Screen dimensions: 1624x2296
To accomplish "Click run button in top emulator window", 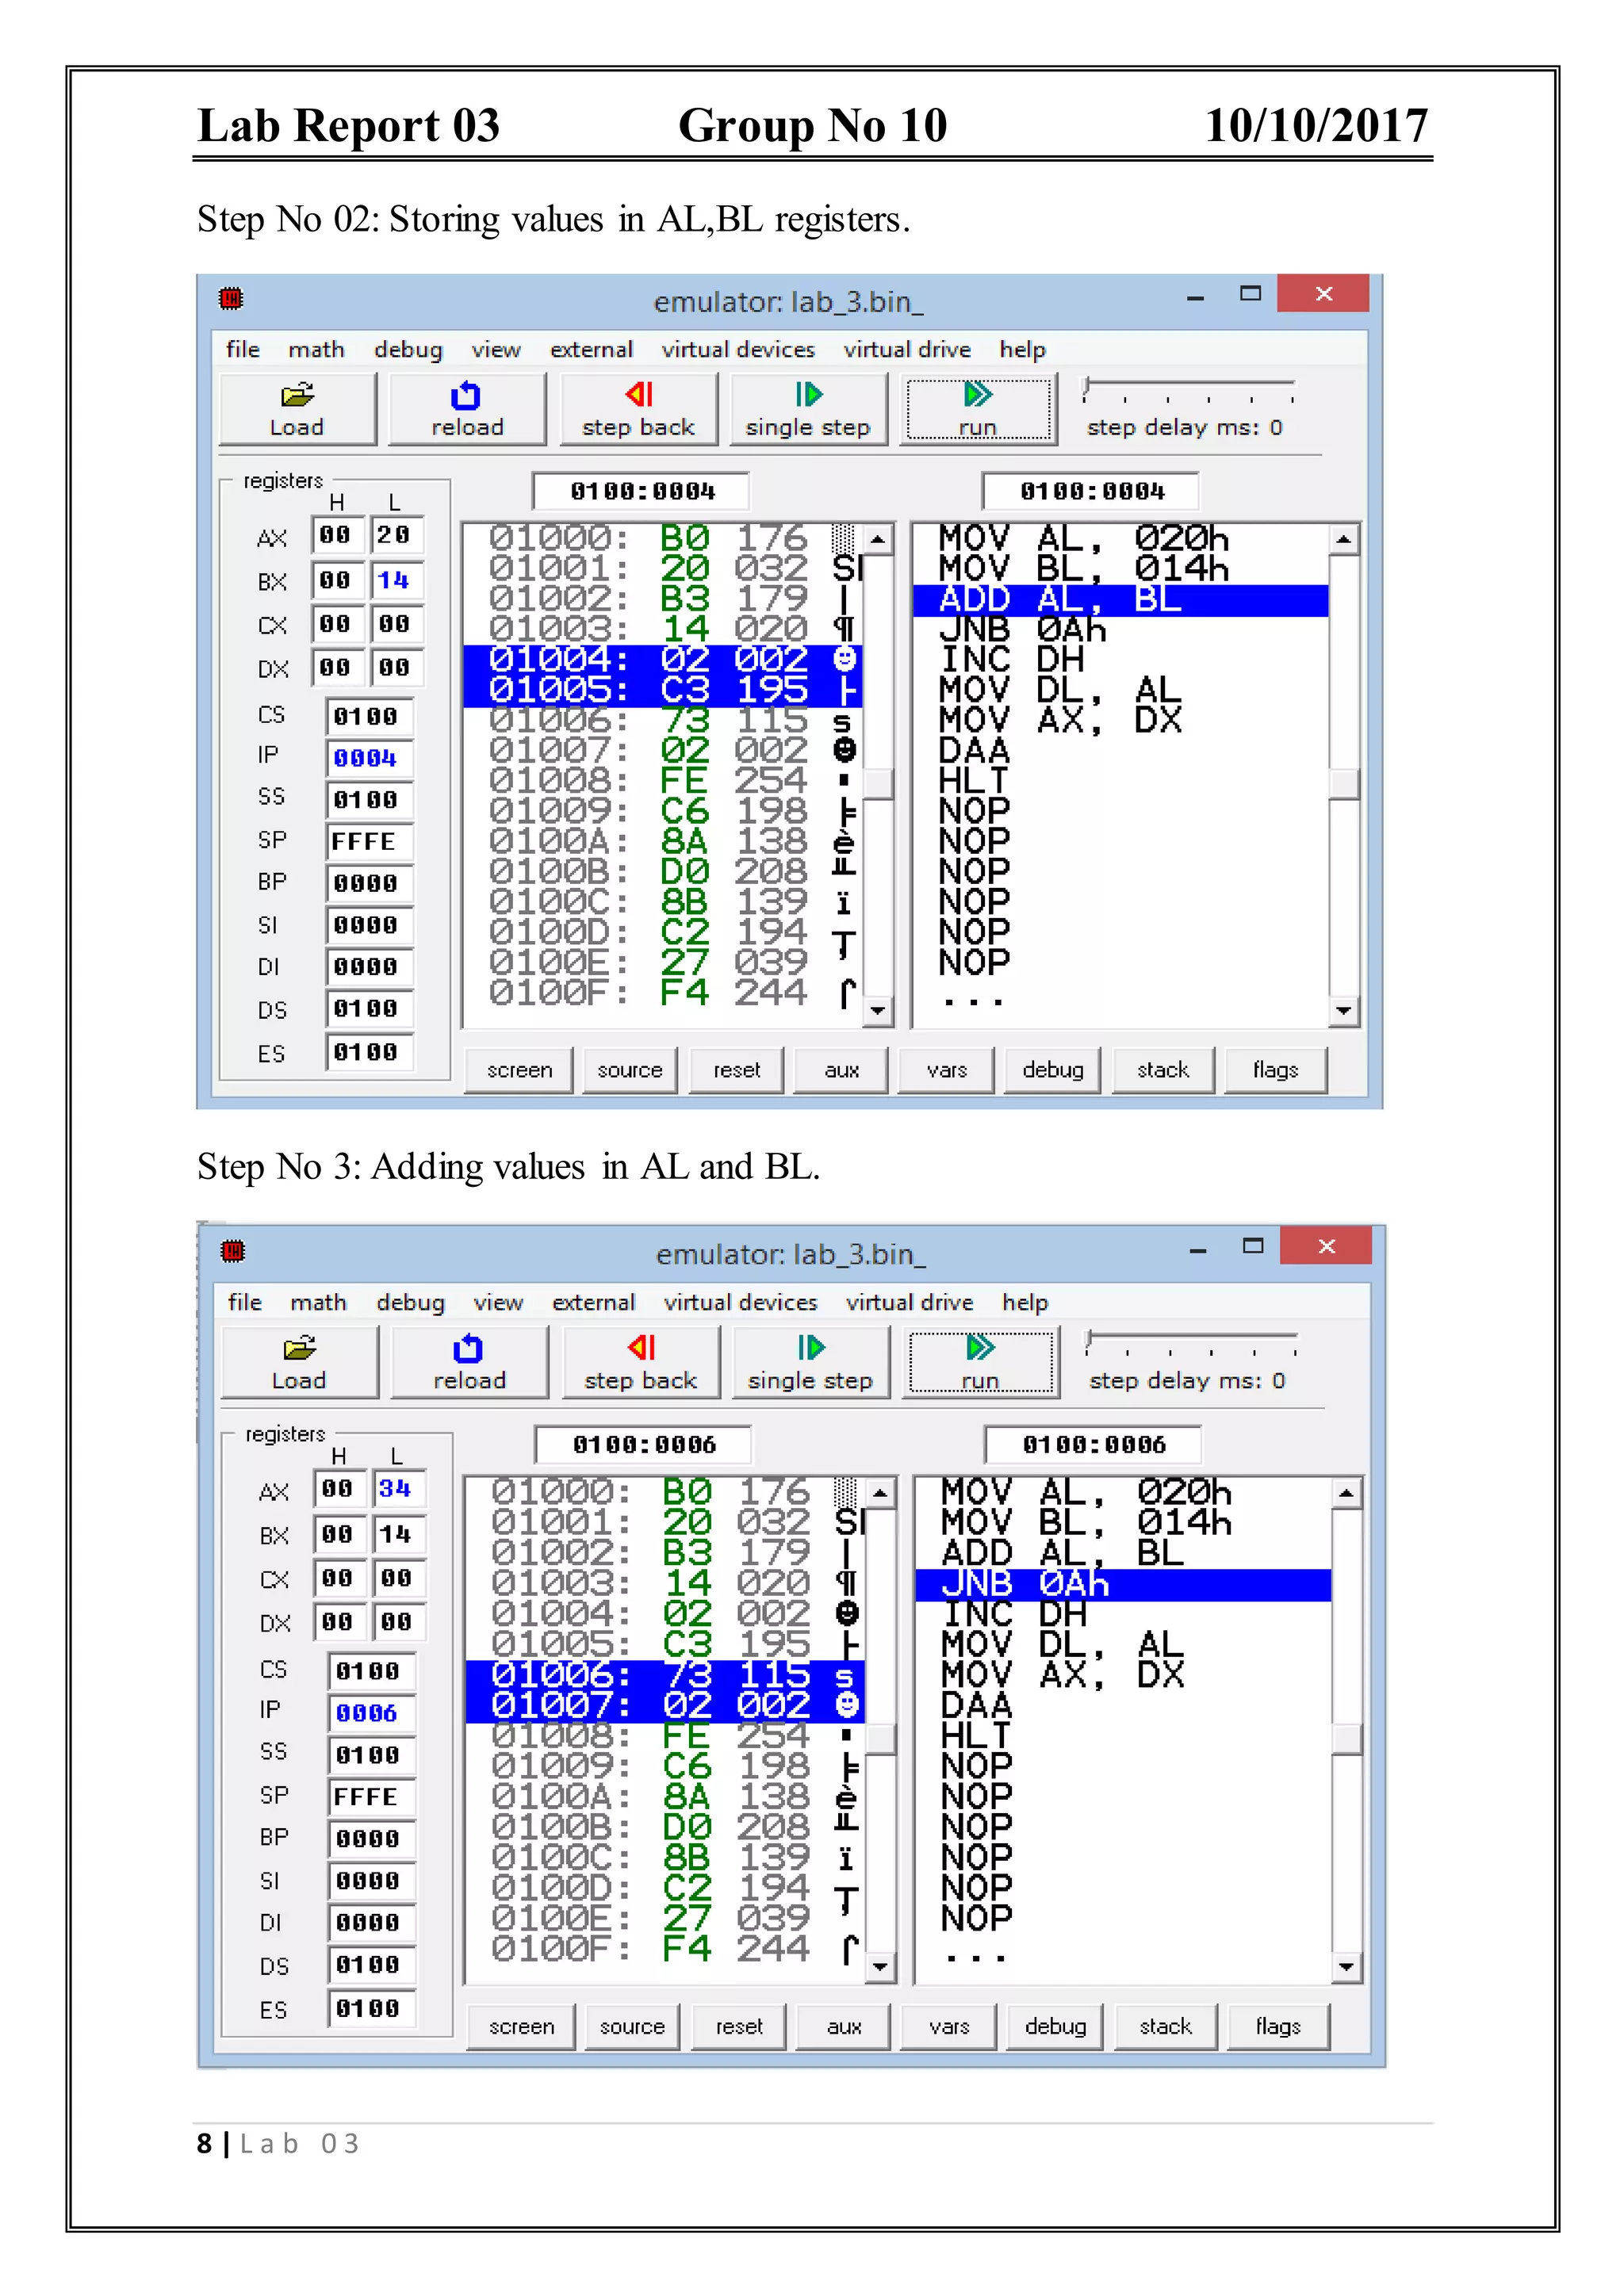I will click(978, 409).
